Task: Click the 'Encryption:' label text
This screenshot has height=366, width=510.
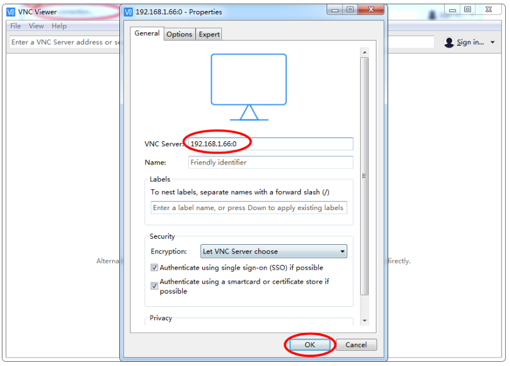Action: 169,252
